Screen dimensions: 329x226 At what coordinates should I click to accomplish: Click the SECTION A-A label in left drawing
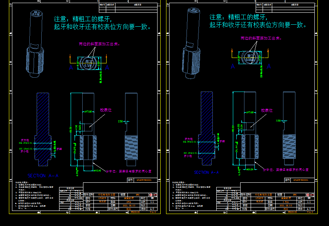pos(42,175)
